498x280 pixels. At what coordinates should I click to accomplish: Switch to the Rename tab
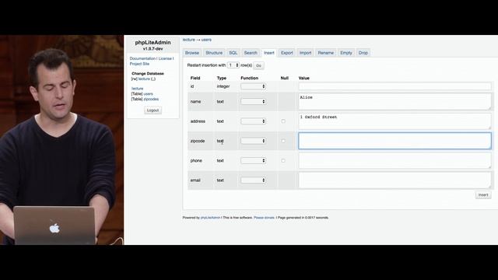[x=325, y=53]
